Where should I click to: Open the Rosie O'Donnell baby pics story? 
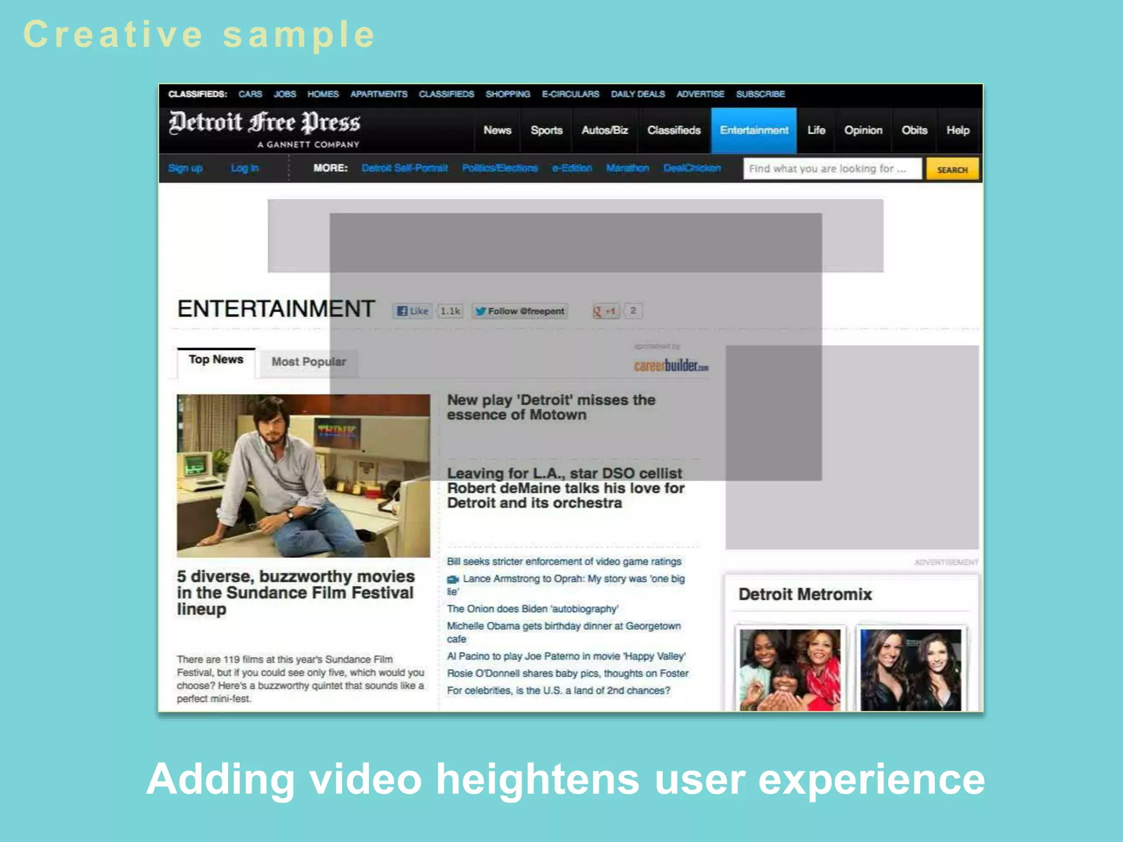(x=568, y=673)
